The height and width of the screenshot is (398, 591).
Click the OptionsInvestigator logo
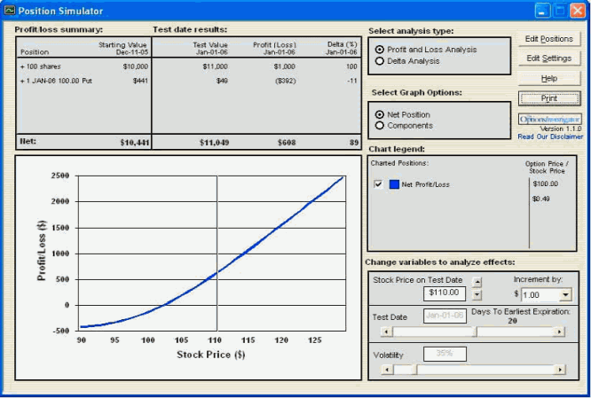pyautogui.click(x=549, y=118)
